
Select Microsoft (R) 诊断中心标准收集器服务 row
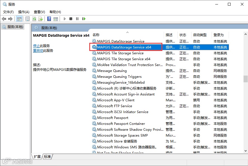click(160, 88)
